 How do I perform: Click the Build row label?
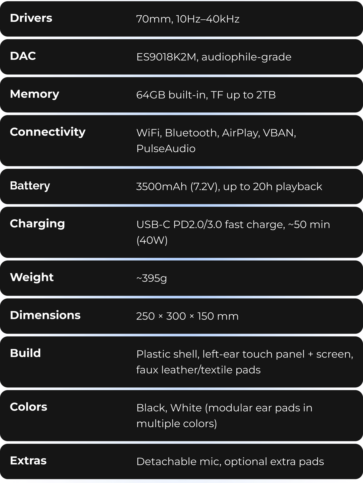[25, 353]
